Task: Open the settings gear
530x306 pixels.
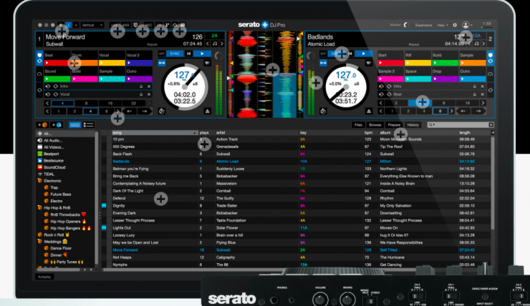Action: coord(455,25)
